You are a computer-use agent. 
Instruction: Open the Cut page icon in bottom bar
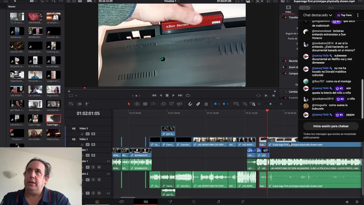(x=121, y=202)
